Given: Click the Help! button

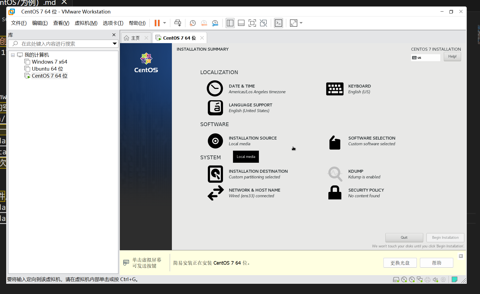Looking at the screenshot, I should 452,57.
